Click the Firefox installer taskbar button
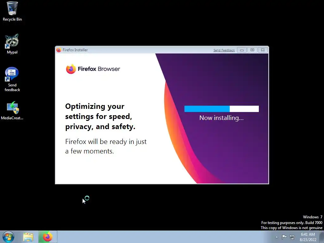The image size is (324, 243). (47, 237)
